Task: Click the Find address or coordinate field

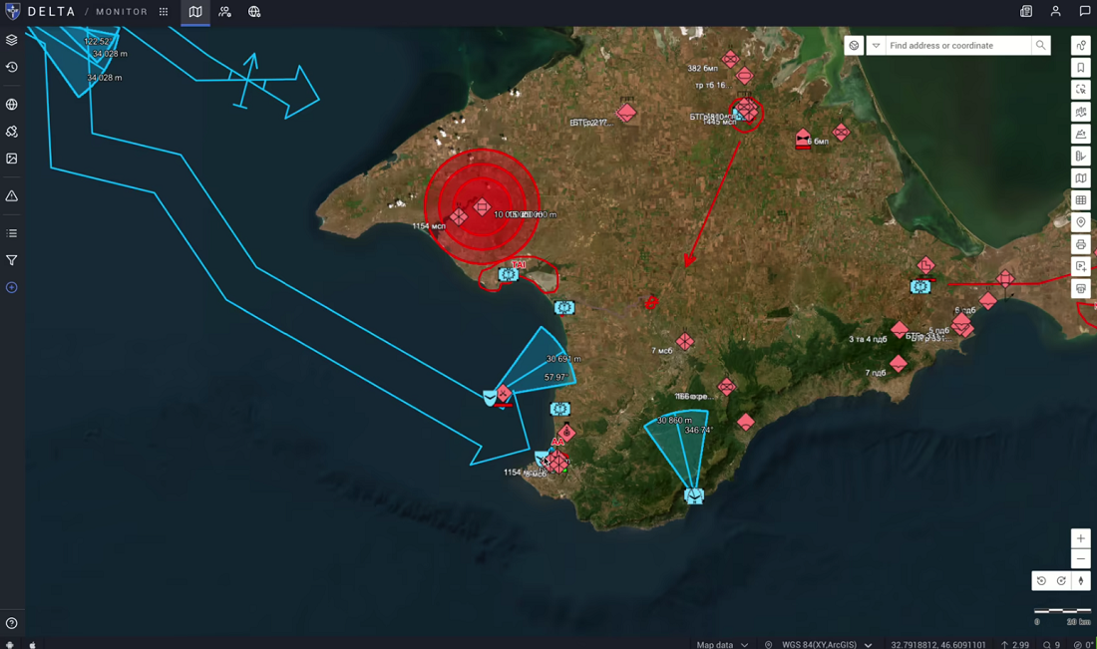Action: (x=957, y=46)
